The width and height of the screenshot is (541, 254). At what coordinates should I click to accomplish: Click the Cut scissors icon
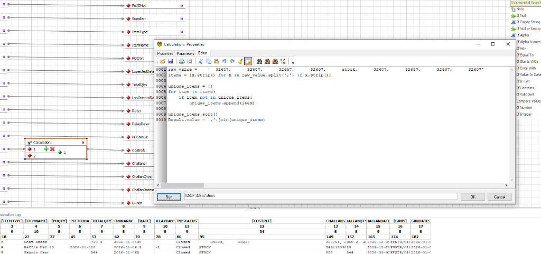200,61
